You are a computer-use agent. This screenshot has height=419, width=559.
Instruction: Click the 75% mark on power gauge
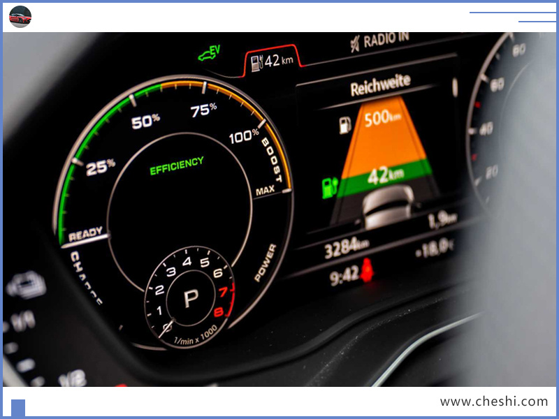pyautogui.click(x=203, y=110)
